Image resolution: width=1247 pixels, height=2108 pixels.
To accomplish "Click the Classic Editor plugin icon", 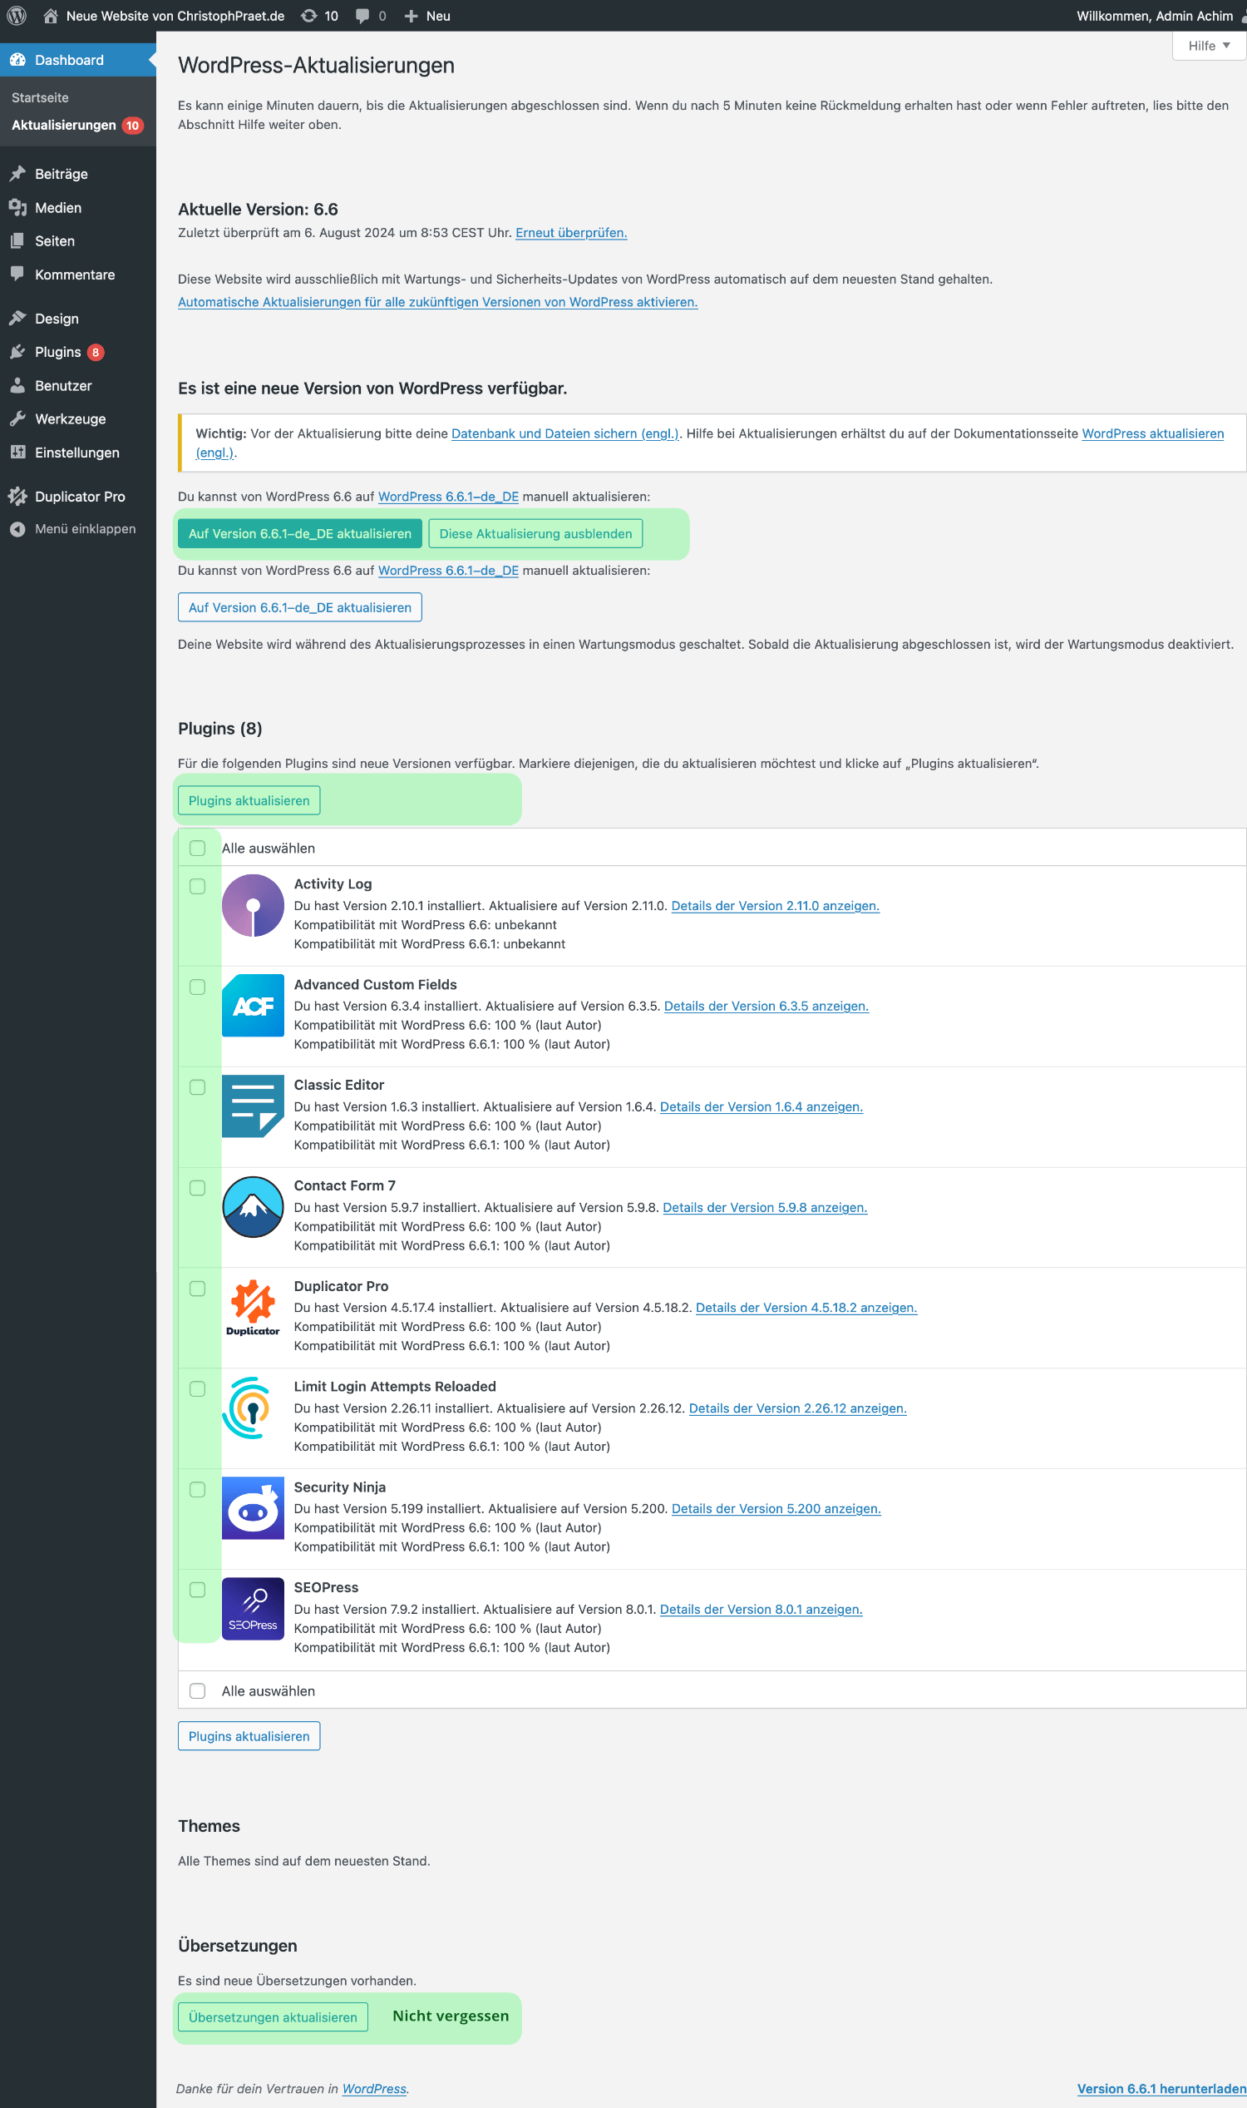I will [x=253, y=1106].
